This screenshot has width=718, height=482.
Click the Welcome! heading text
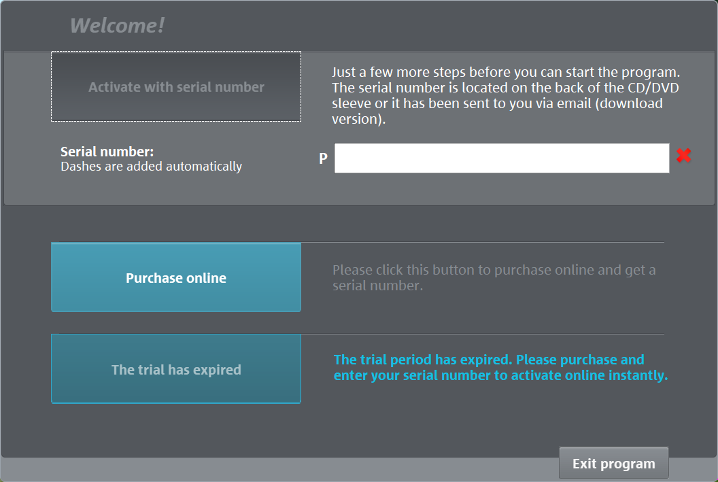coord(117,26)
